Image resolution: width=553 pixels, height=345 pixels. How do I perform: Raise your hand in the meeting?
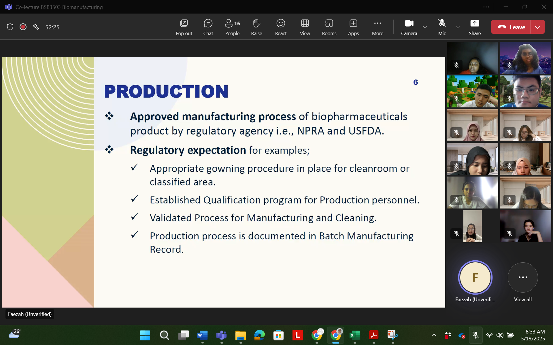256,27
